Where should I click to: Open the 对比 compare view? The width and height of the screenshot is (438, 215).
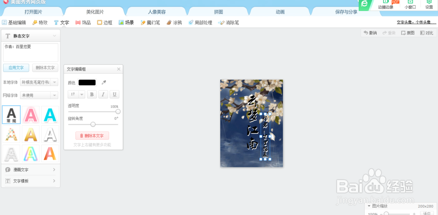(x=427, y=33)
